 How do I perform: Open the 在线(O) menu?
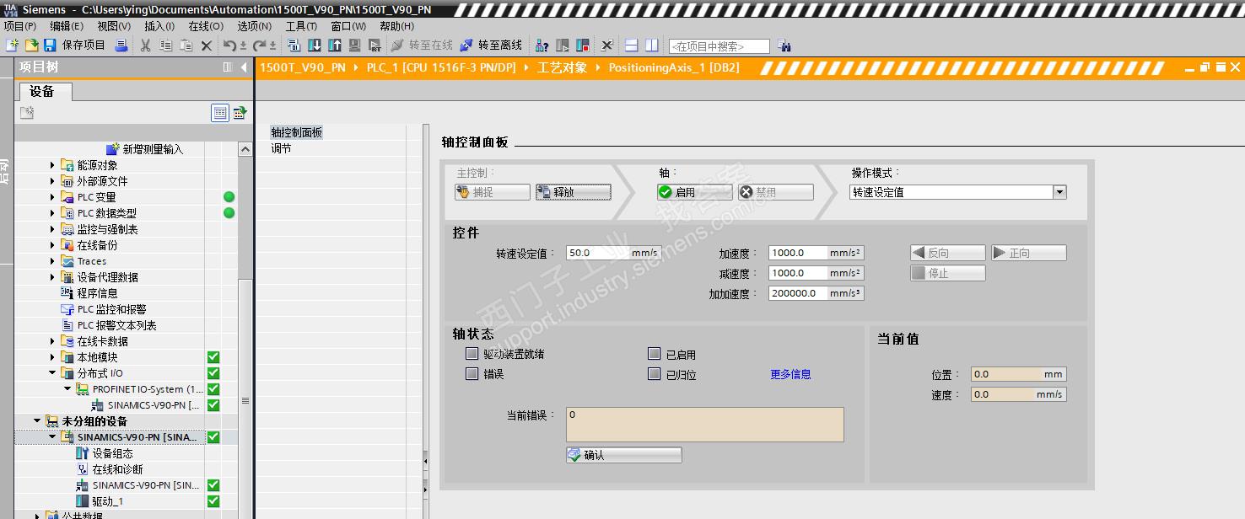[206, 26]
